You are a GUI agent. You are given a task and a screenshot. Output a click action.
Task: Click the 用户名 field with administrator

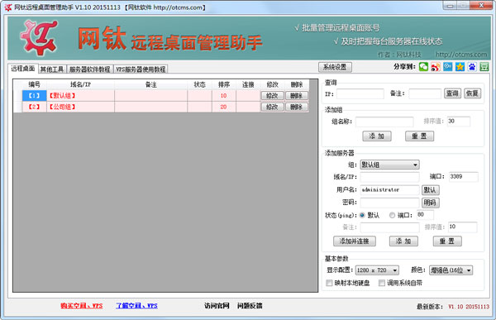pyautogui.click(x=389, y=190)
